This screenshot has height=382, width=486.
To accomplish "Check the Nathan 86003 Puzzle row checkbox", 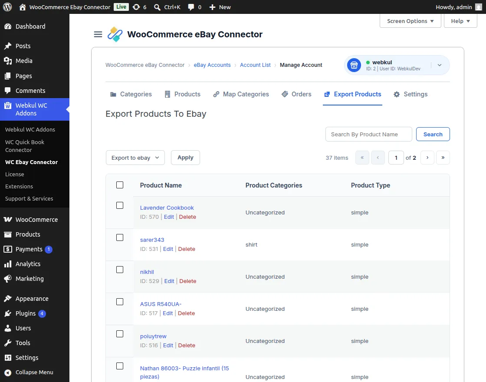I will click(x=120, y=366).
